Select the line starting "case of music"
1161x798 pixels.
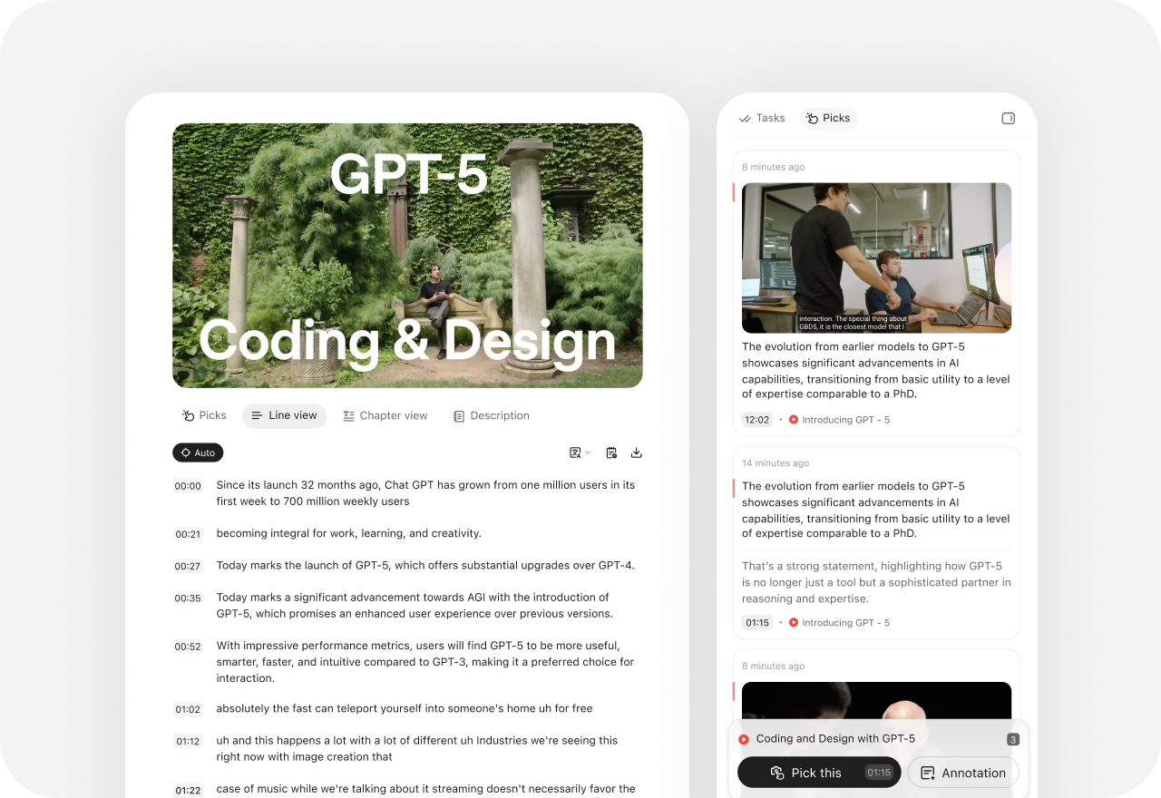(x=425, y=789)
